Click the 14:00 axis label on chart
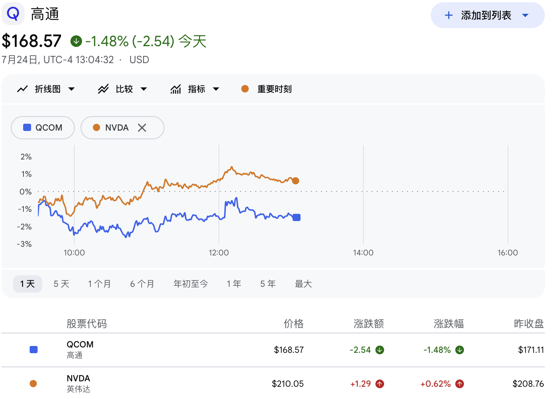 coord(363,253)
